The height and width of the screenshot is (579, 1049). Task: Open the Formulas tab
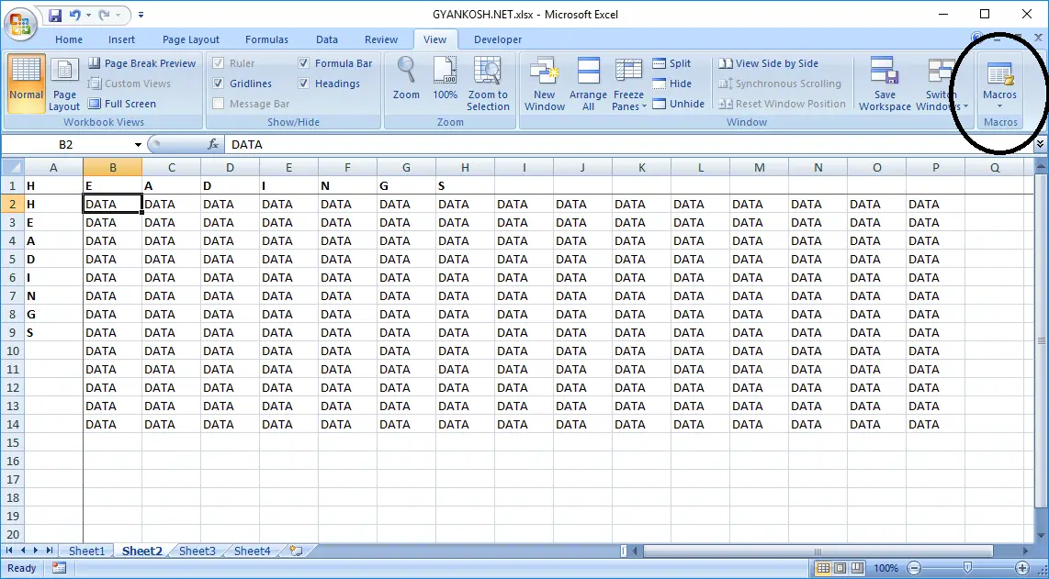coord(266,39)
